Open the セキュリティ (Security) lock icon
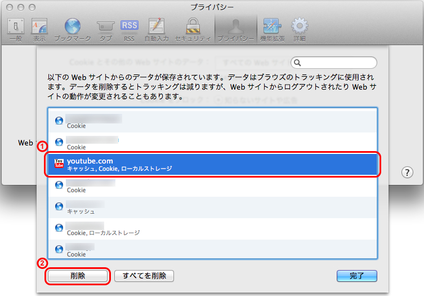Image resolution: width=424 pixels, height=296 pixels. point(193,26)
